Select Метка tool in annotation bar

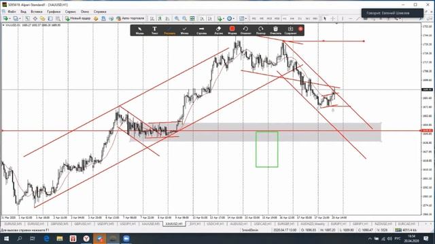coord(184,30)
